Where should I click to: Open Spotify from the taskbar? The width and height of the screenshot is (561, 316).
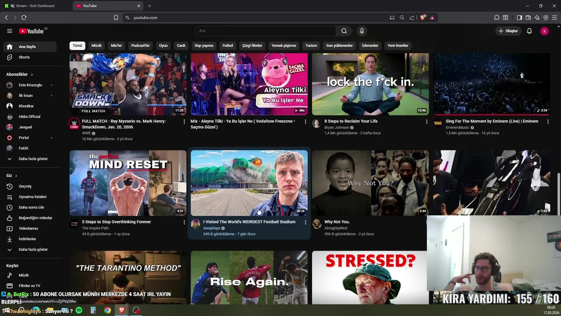[79, 310]
